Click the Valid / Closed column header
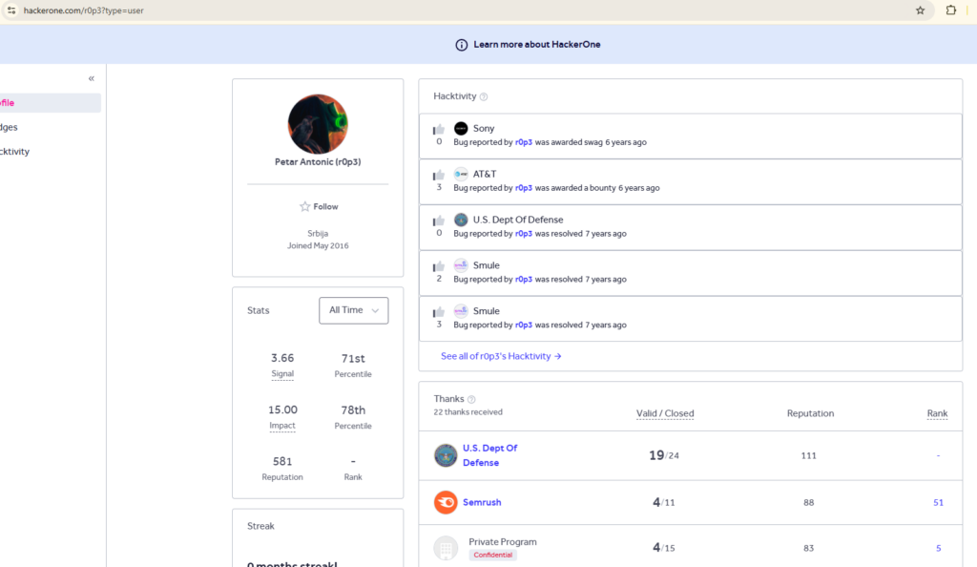 coord(665,413)
